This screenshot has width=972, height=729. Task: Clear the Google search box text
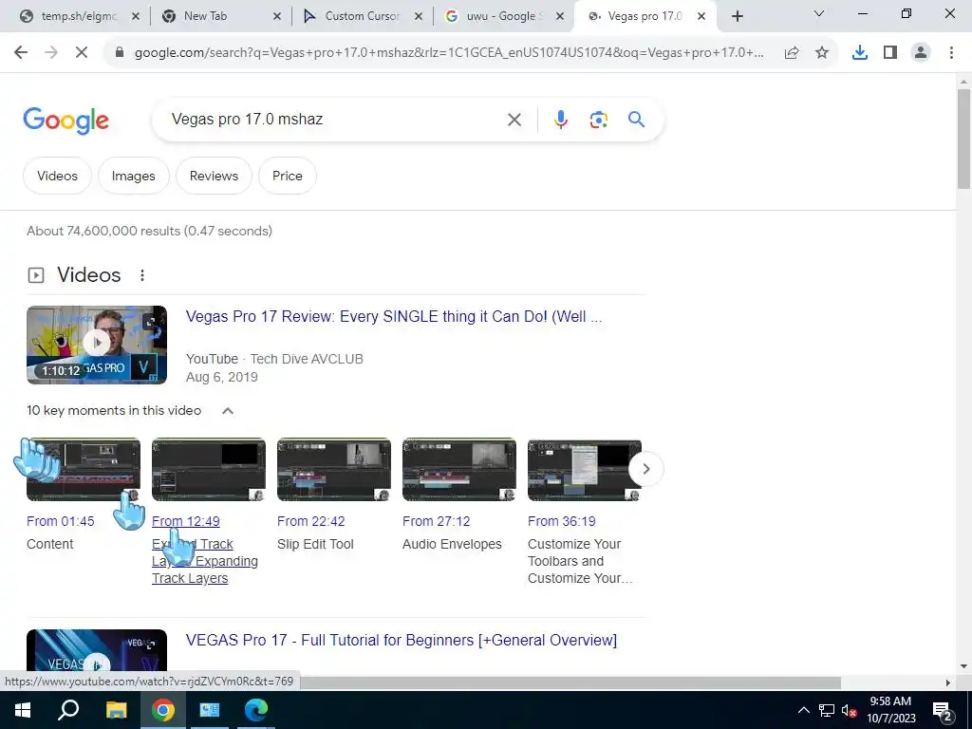(514, 120)
